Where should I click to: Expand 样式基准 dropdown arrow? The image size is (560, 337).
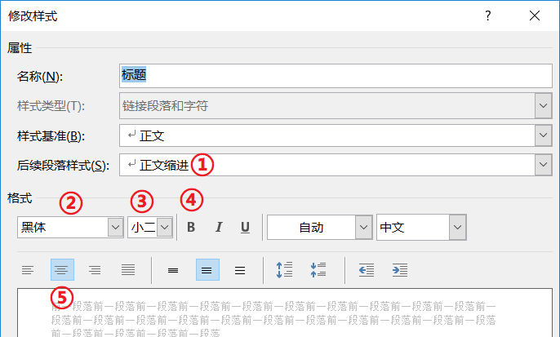(x=543, y=135)
